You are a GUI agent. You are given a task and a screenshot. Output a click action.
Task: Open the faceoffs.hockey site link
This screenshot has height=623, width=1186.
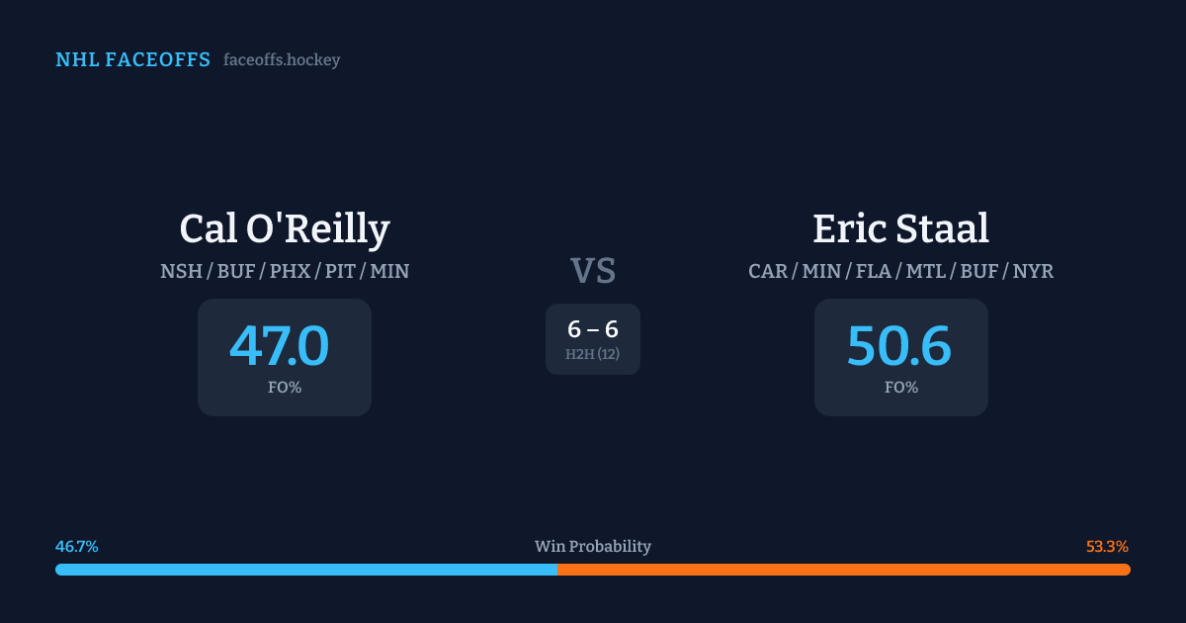[x=282, y=60]
